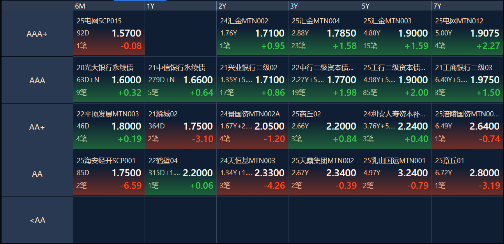Open the 25乳山国运MTN001 bond card
This screenshot has width=504, height=244.
[x=396, y=173]
